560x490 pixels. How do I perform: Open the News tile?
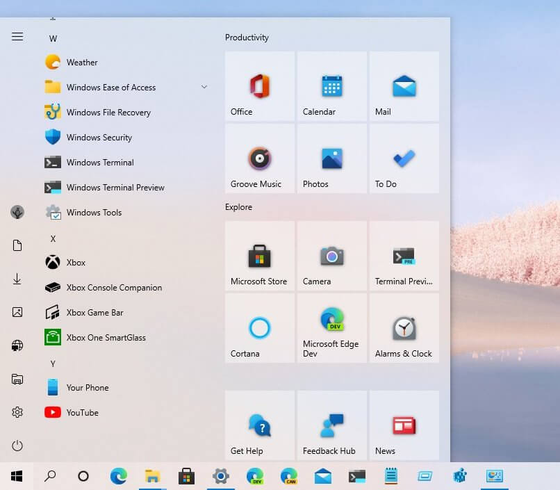click(404, 425)
